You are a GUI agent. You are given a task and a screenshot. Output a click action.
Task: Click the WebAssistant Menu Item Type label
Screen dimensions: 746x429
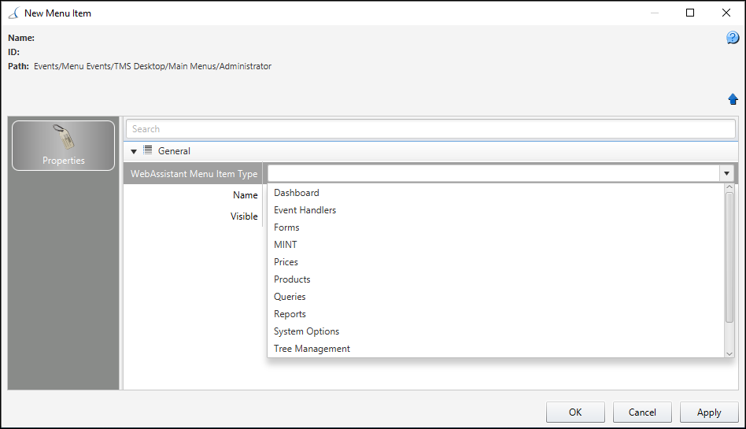194,174
